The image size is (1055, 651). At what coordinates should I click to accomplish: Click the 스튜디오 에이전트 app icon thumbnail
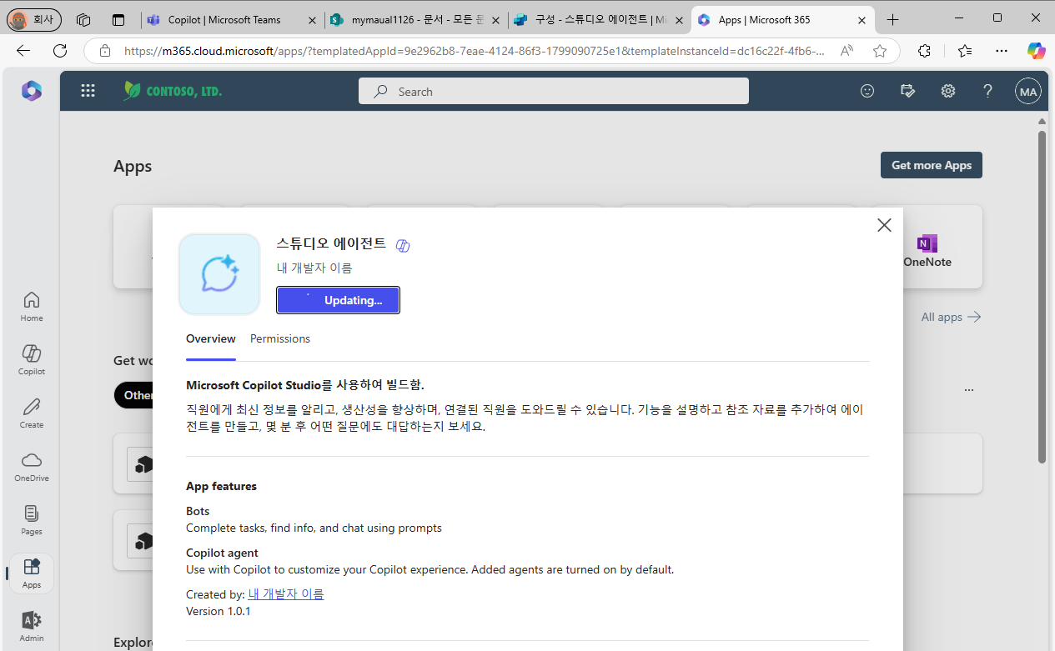tap(219, 274)
